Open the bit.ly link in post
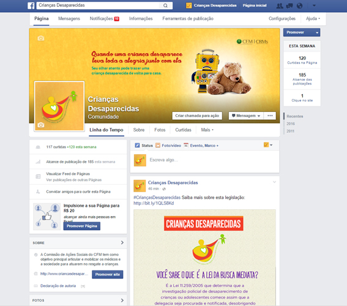Image resolution: width=347 pixels, height=306 pixels. (154, 203)
